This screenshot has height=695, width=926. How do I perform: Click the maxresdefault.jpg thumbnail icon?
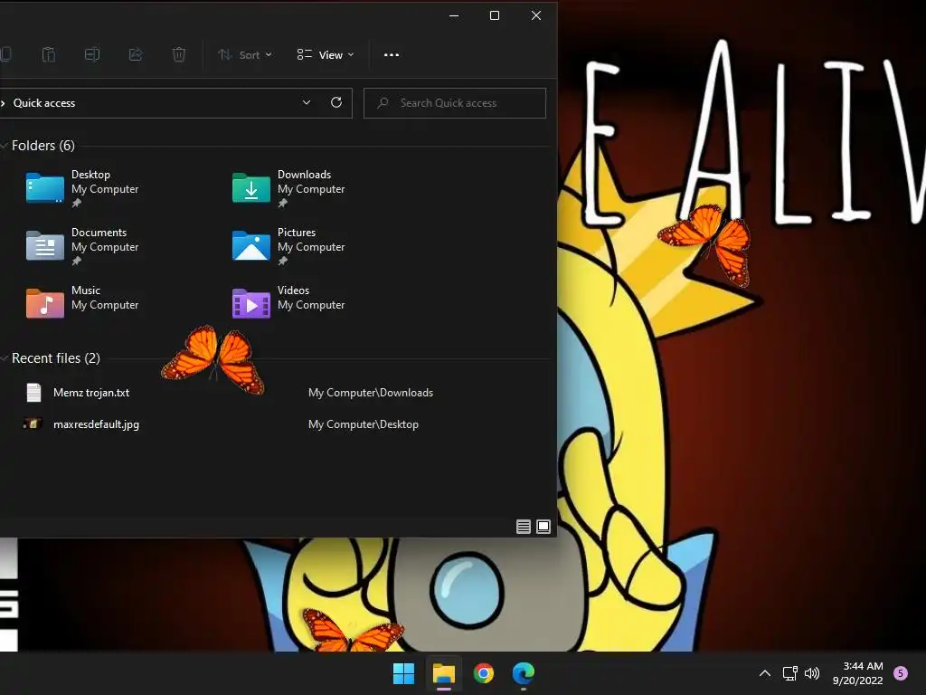tap(33, 424)
